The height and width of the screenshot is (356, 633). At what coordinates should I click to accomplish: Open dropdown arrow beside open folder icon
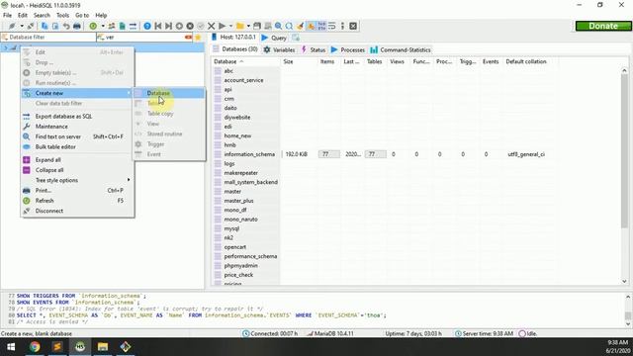(x=248, y=26)
